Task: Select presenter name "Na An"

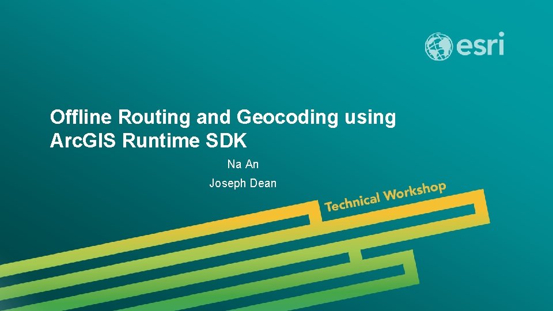Action: [243, 164]
